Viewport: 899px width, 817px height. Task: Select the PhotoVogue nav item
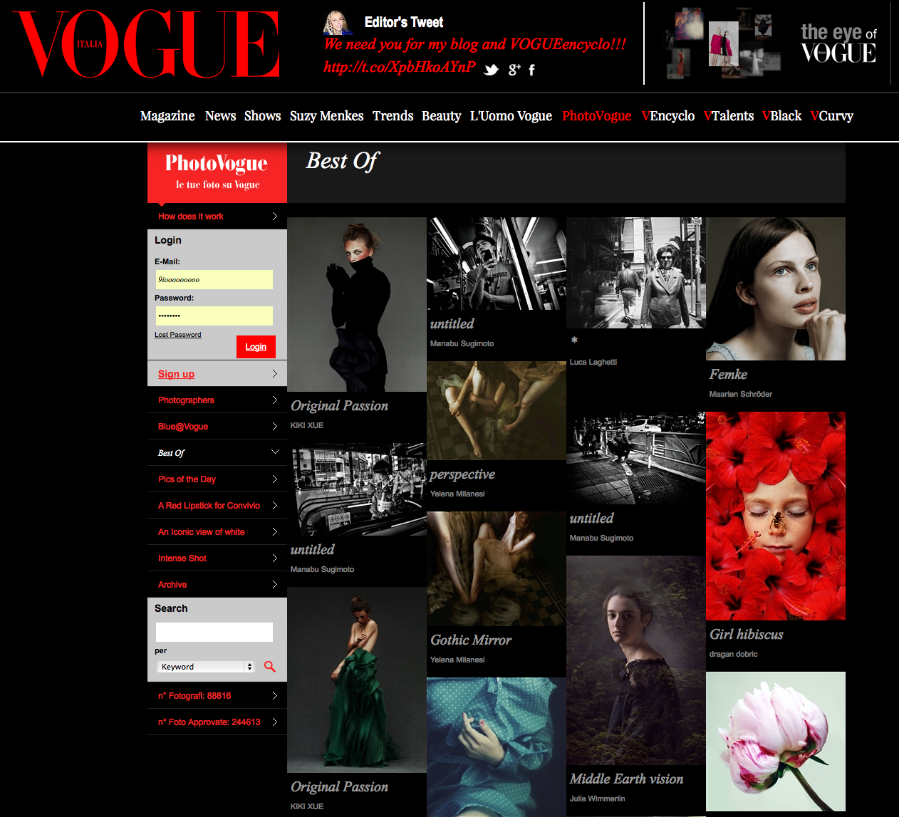coord(596,116)
